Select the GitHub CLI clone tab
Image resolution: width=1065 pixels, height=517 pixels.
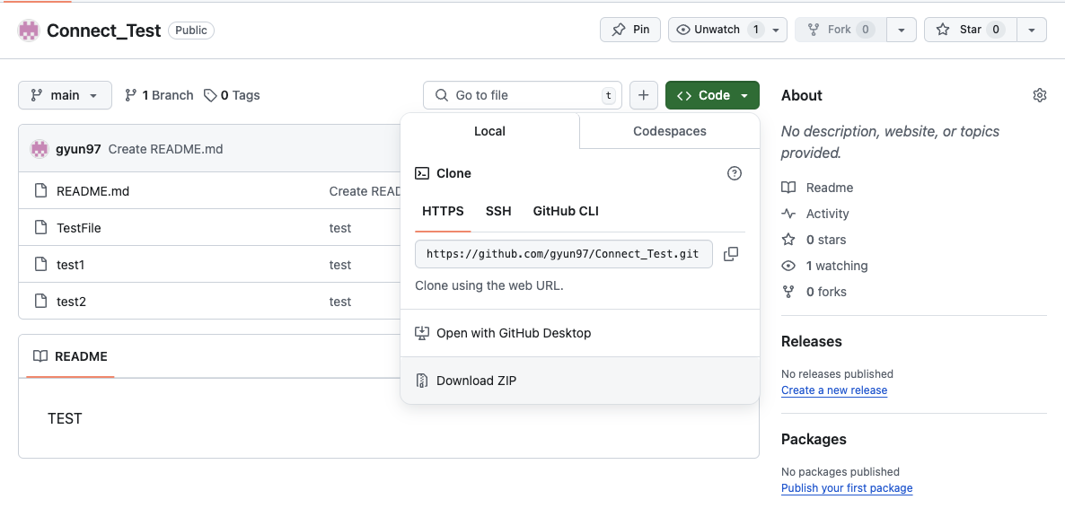pyautogui.click(x=566, y=211)
